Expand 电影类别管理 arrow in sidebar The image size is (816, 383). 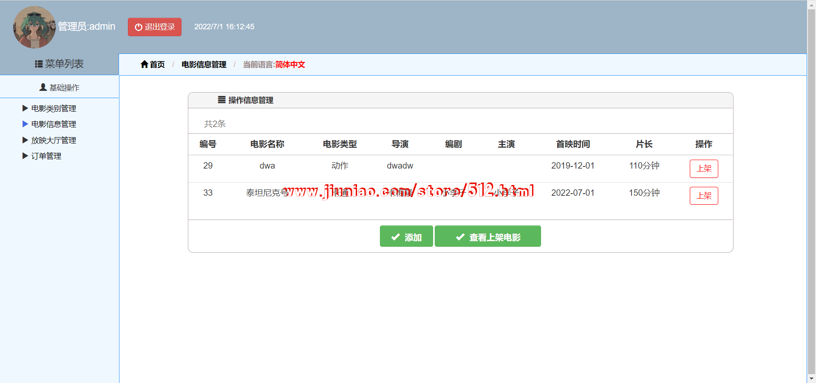25,108
